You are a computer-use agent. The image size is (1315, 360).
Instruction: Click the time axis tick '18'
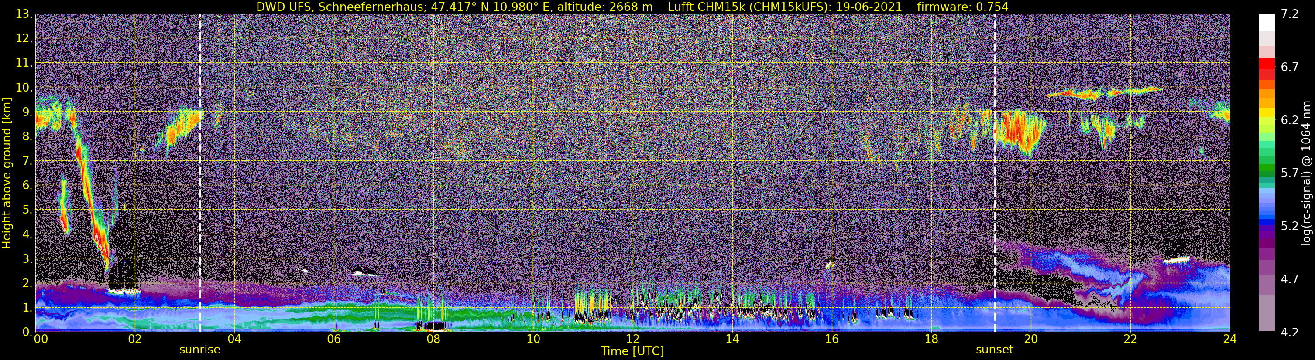click(931, 340)
